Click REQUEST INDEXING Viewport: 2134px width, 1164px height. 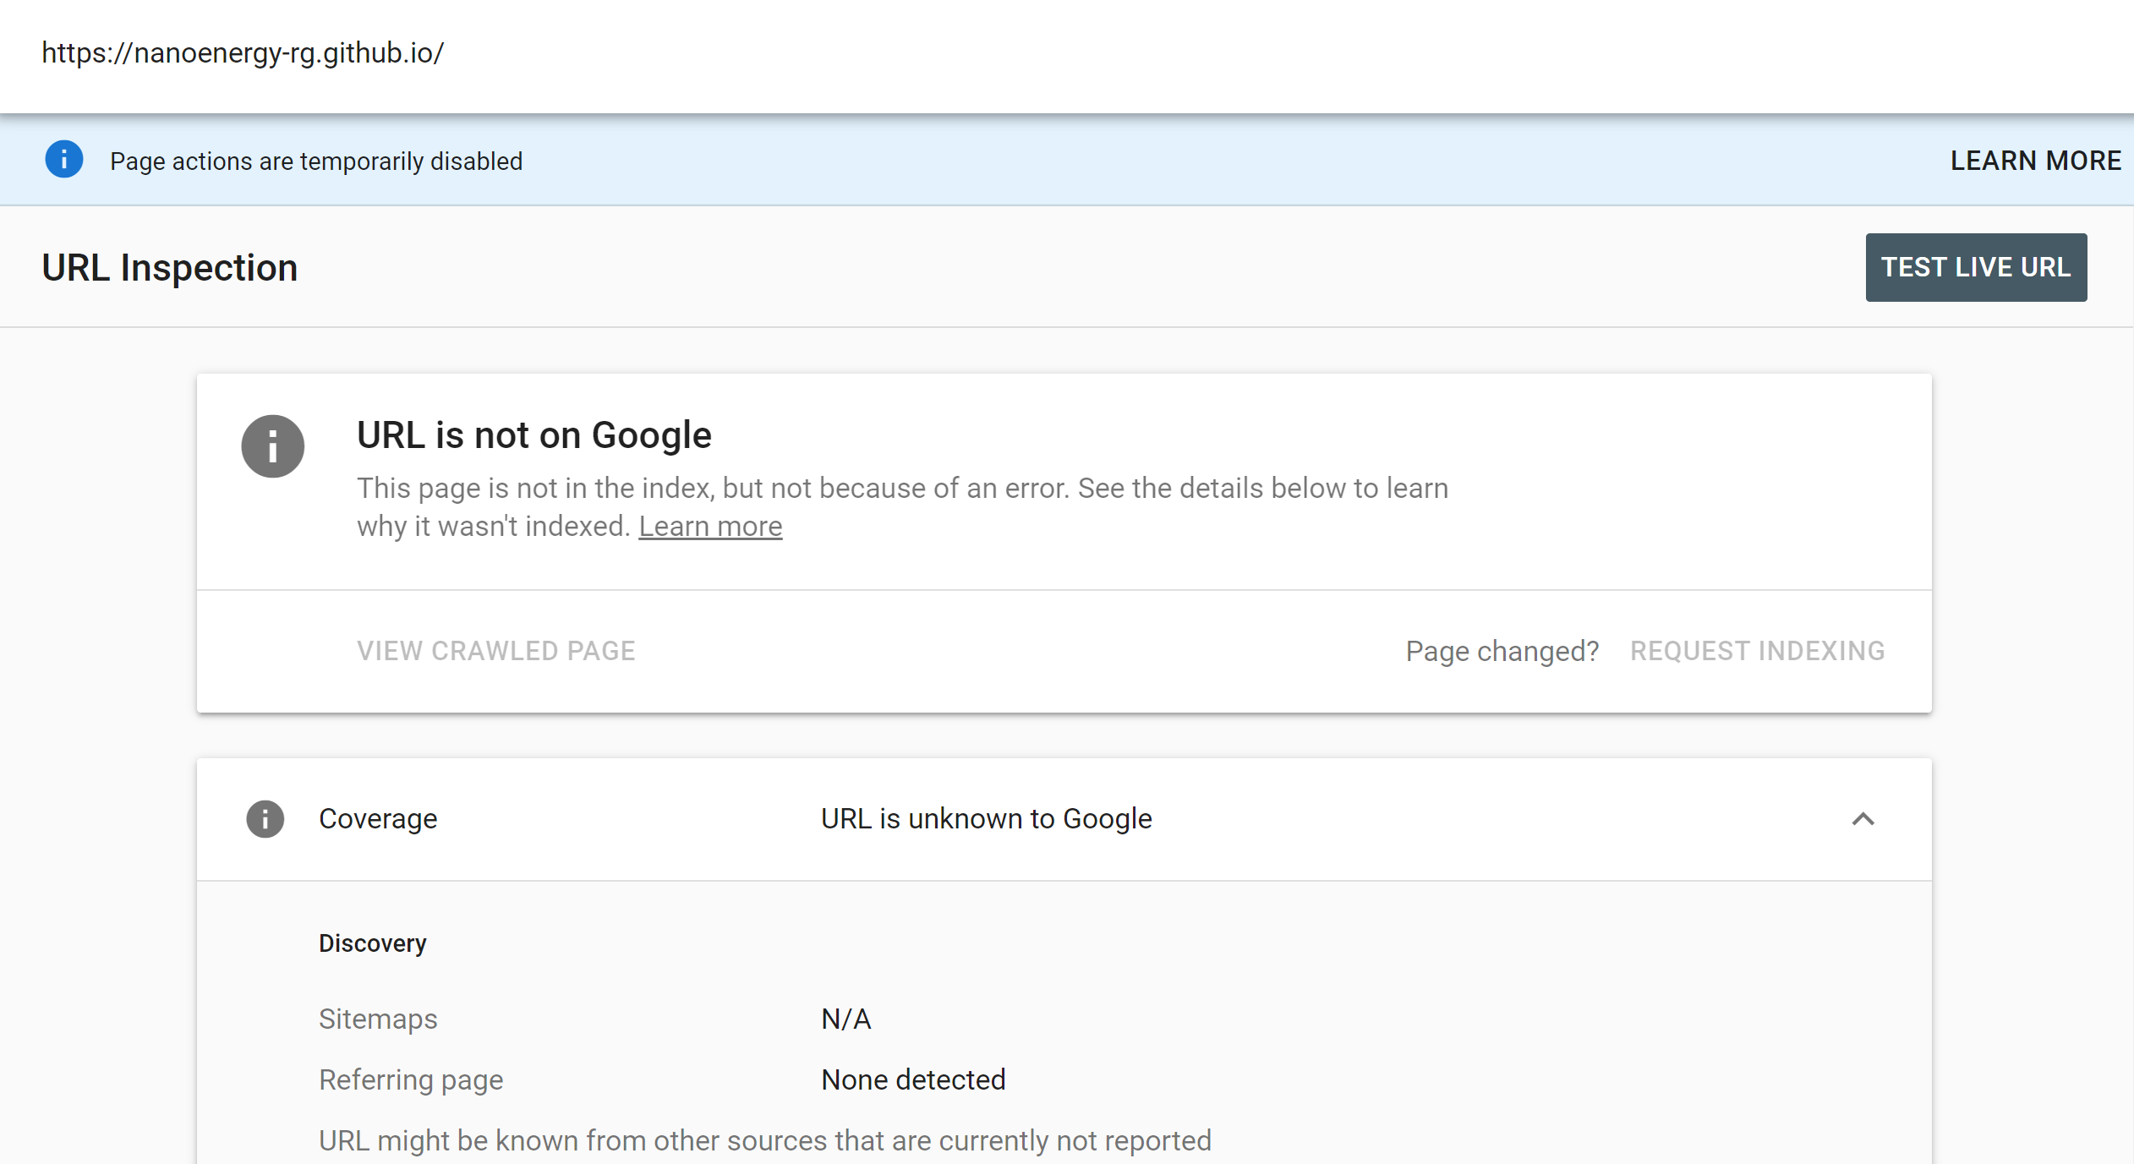click(1757, 651)
